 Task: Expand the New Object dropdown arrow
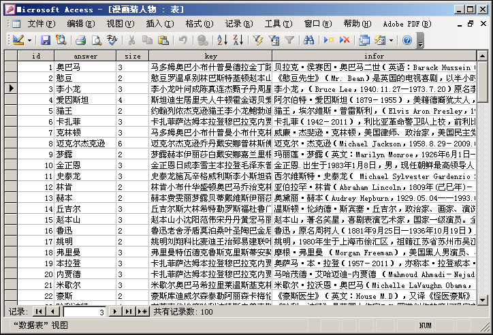point(391,40)
